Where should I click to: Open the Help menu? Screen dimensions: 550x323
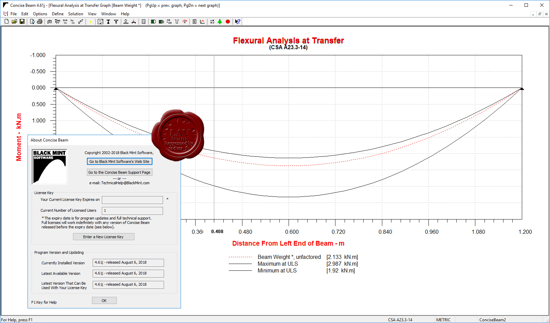pos(125,14)
